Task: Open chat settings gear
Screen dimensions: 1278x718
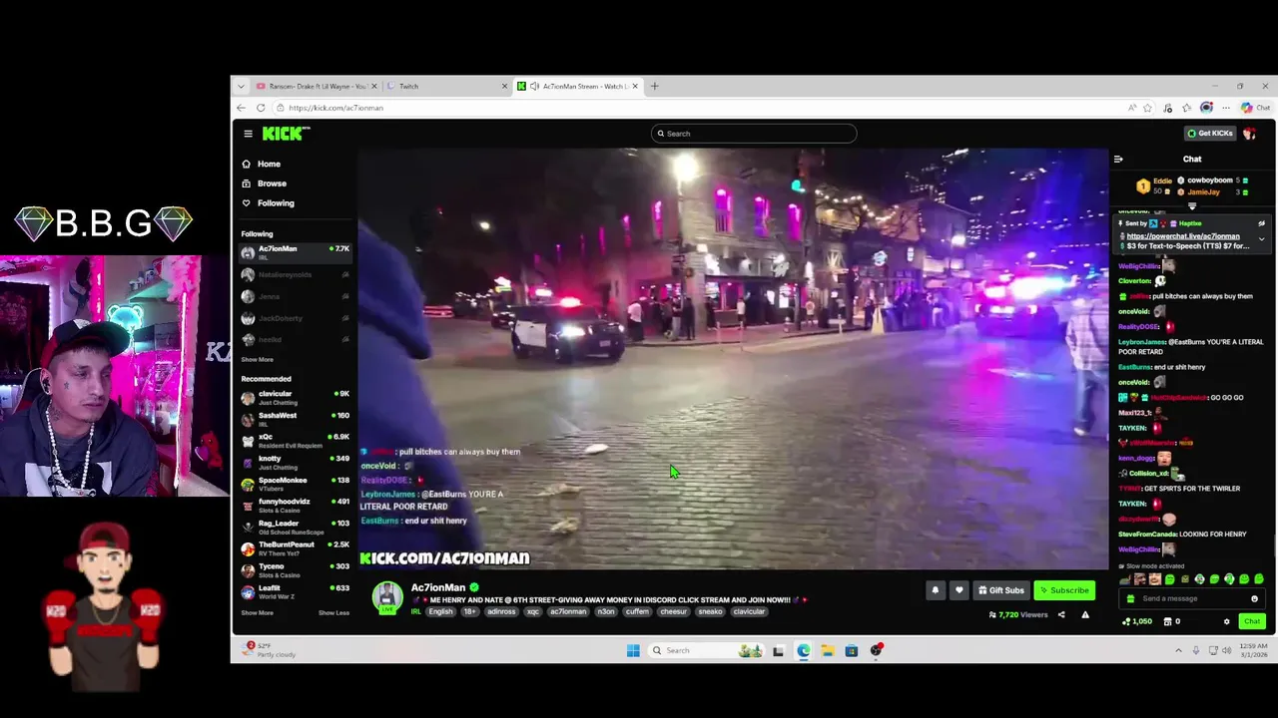Action: coord(1227,621)
